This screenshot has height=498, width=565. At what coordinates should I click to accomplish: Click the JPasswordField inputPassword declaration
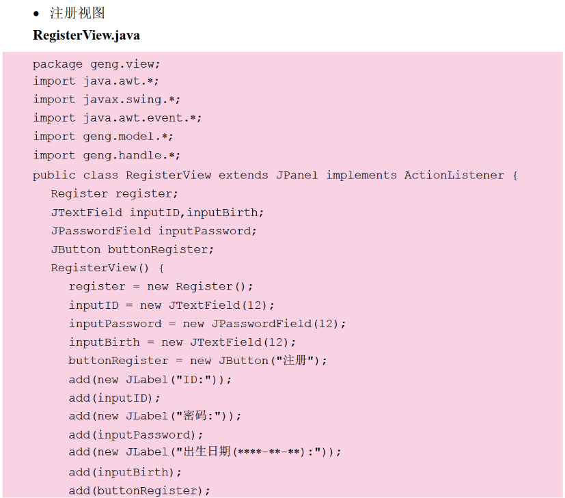coord(154,231)
